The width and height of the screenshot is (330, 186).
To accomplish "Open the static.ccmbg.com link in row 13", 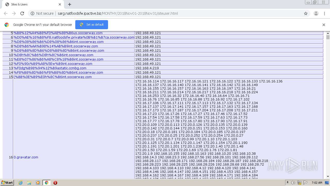I will coord(50,68).
